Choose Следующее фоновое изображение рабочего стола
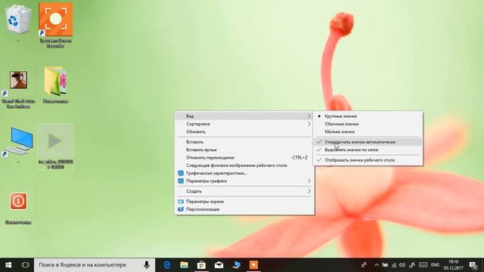 coord(244,165)
